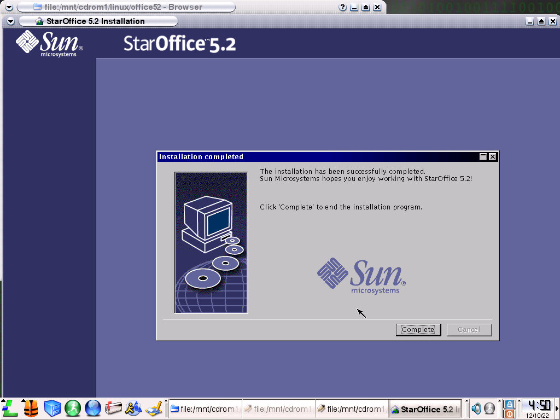Screen dimensions: 560x420
Task: Click the red logout power icon
Action: click(x=509, y=414)
